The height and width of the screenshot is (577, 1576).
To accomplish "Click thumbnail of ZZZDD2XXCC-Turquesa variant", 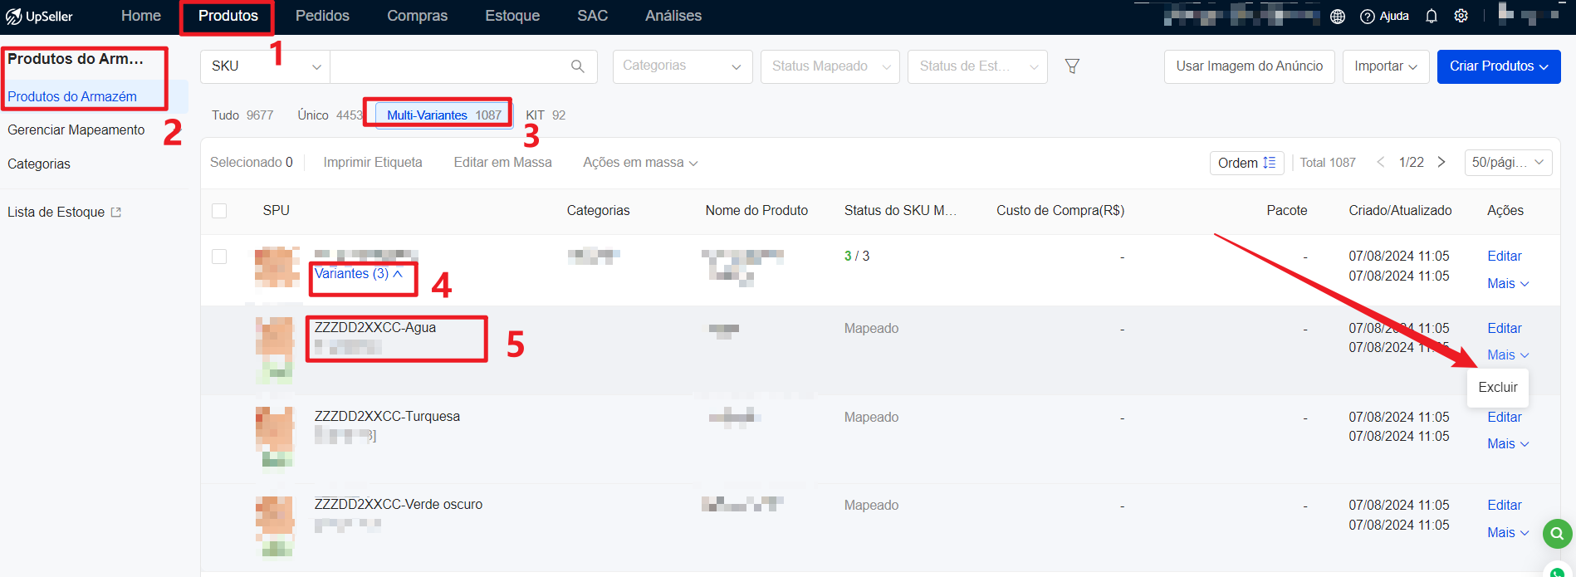I will (x=275, y=438).
